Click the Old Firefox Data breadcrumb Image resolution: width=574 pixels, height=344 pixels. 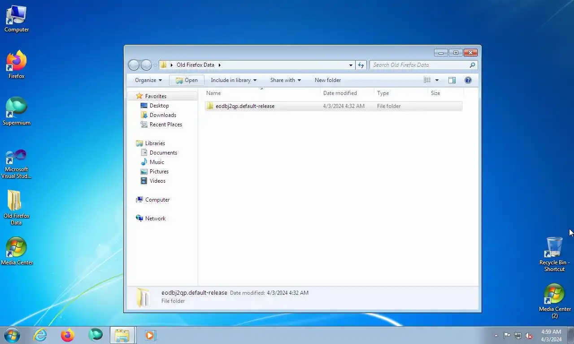point(196,65)
